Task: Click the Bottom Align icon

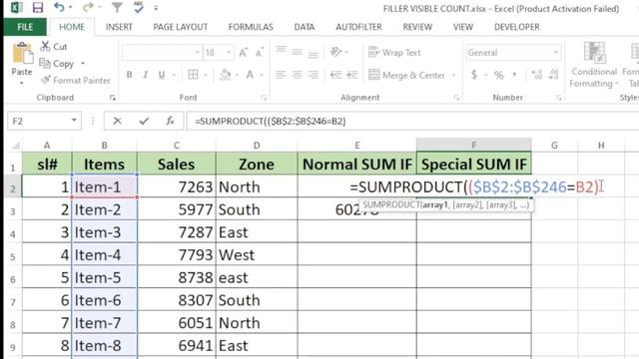Action: pyautogui.click(x=313, y=54)
